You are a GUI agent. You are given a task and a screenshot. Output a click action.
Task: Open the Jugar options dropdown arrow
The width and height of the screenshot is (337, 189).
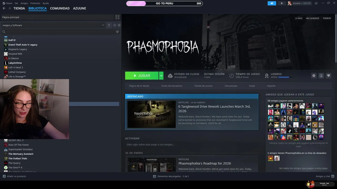tap(161, 76)
